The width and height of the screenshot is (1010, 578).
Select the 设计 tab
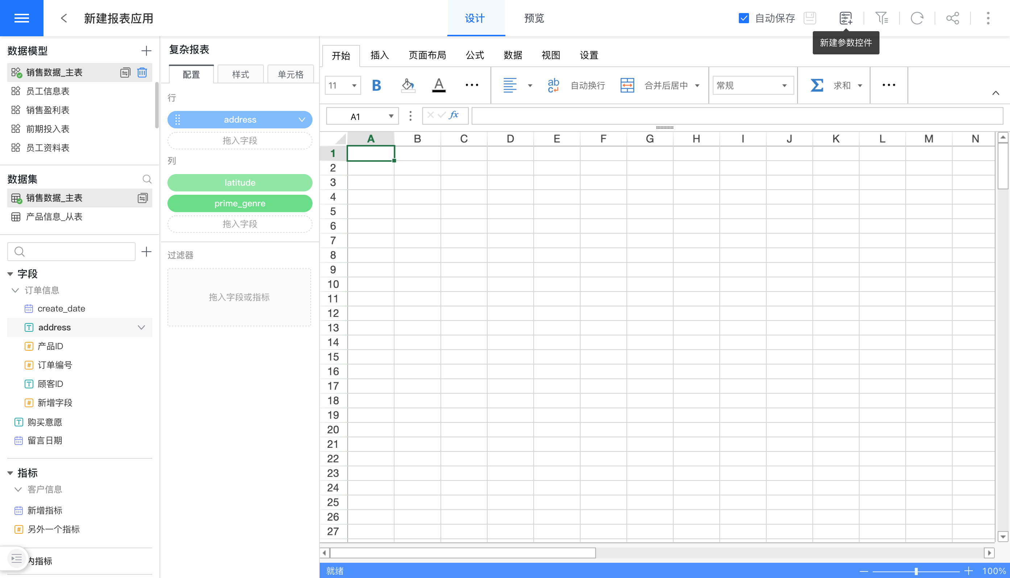[x=476, y=18]
